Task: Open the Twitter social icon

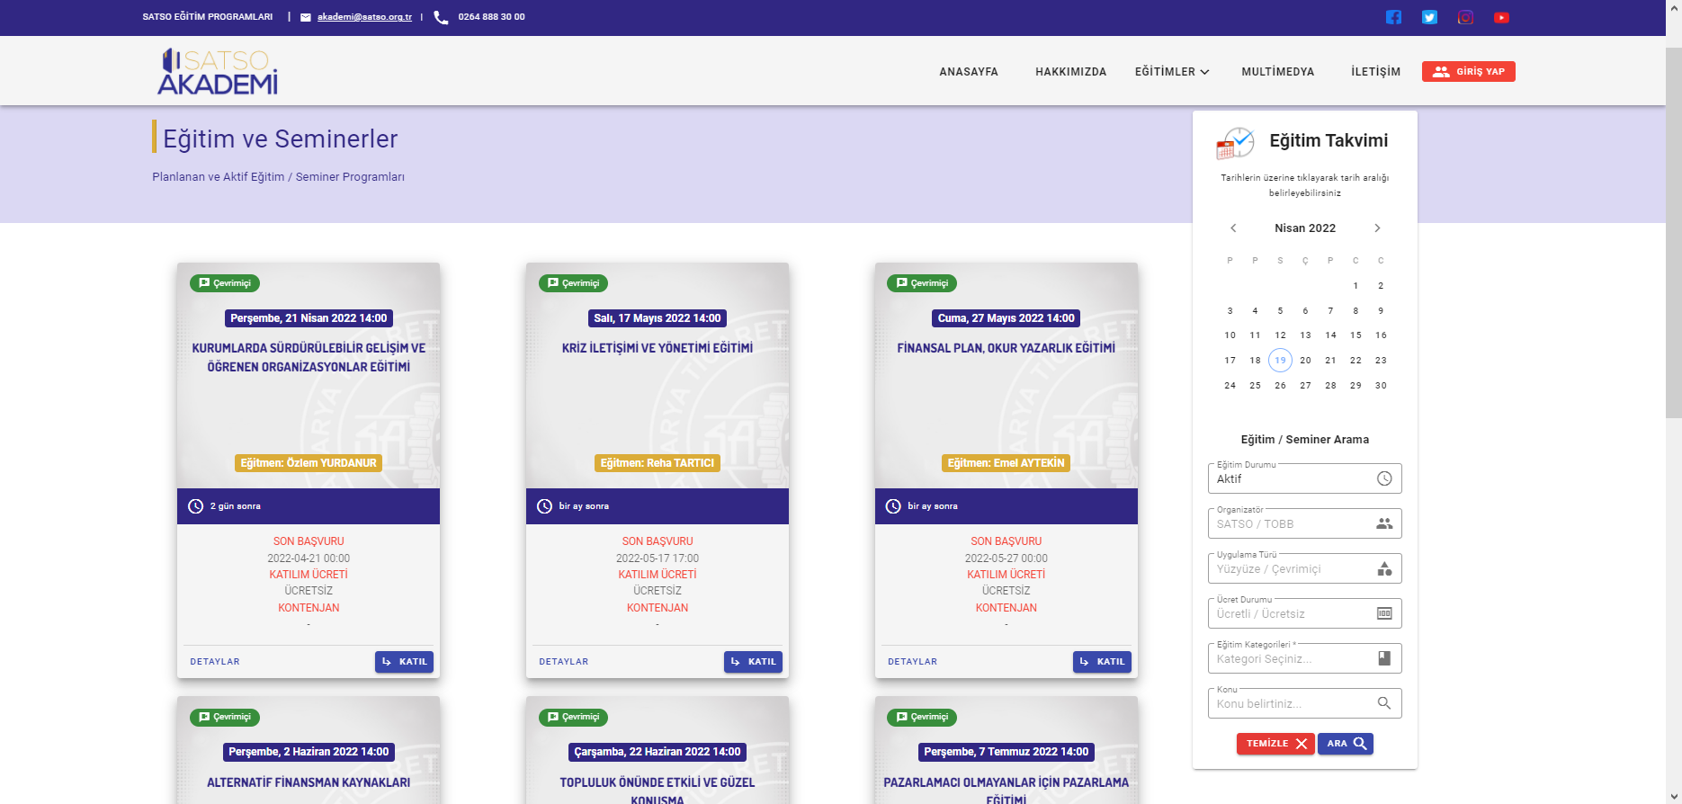Action: tap(1429, 17)
